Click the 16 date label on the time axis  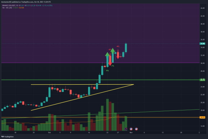89,132
